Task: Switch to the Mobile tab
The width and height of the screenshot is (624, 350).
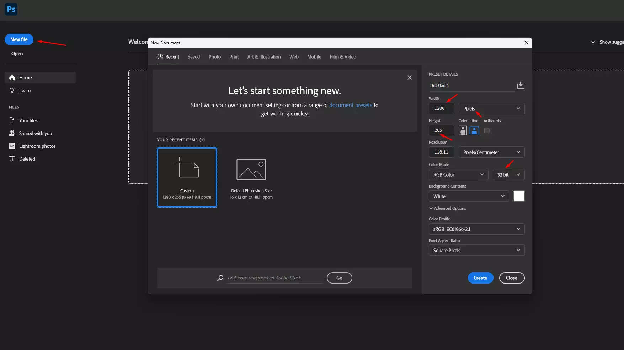Action: (314, 57)
